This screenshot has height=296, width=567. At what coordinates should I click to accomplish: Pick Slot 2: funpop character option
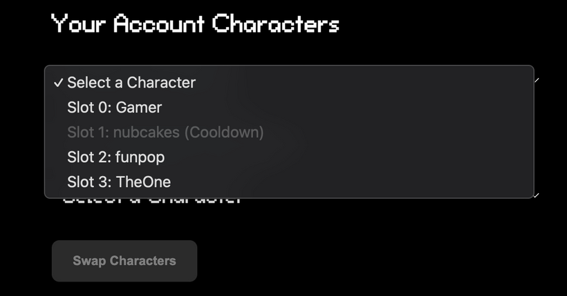(115, 157)
